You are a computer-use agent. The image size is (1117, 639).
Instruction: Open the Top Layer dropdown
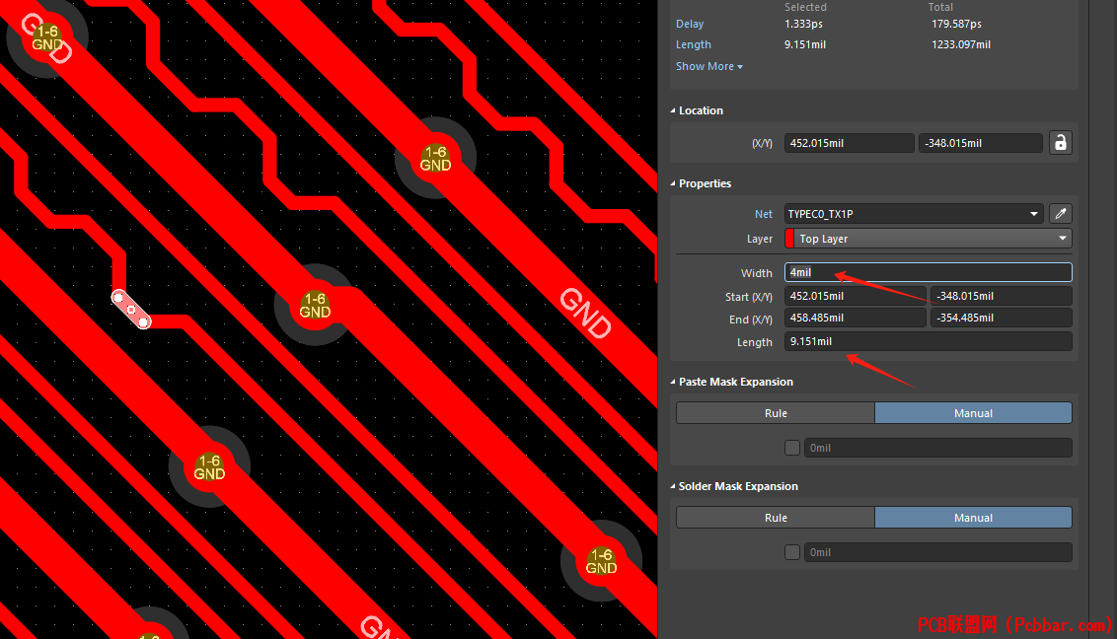pyautogui.click(x=929, y=239)
